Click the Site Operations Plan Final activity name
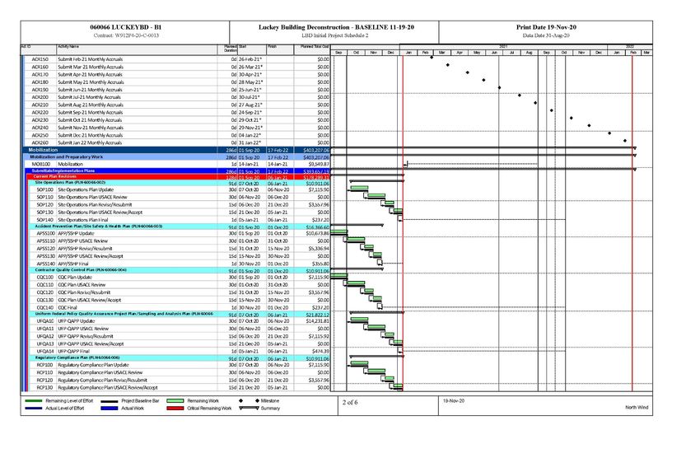 (83, 220)
